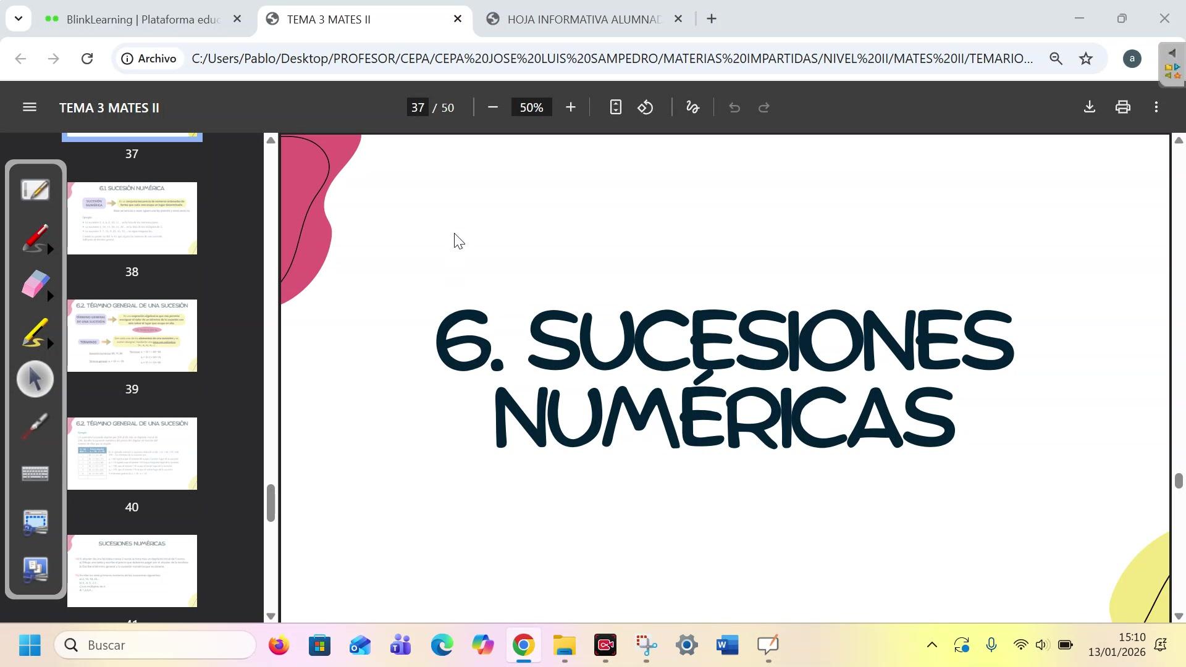The width and height of the screenshot is (1186, 667).
Task: Open more PDF viewer actions menu
Action: point(1156,107)
